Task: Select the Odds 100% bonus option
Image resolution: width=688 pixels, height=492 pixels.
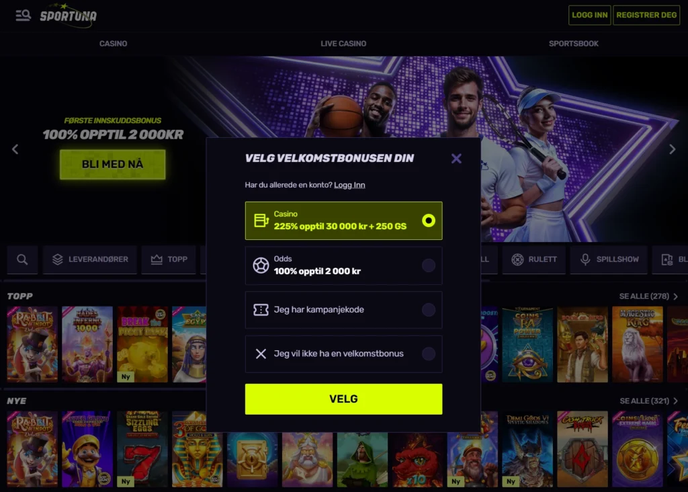Action: tap(343, 265)
